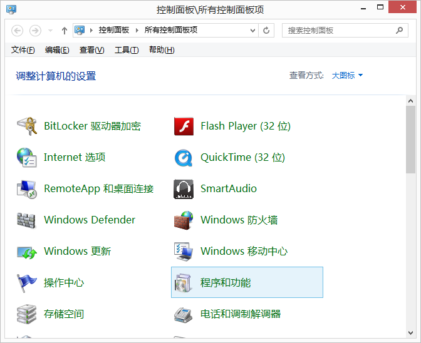Open the Windows Defender wall icon
Viewport: 421px width, 343px height.
26,220
